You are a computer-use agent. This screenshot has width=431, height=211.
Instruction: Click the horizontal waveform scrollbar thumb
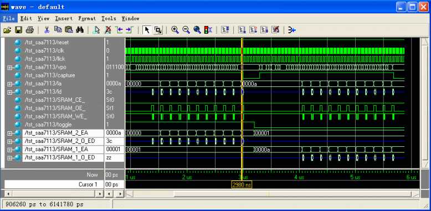point(293,194)
